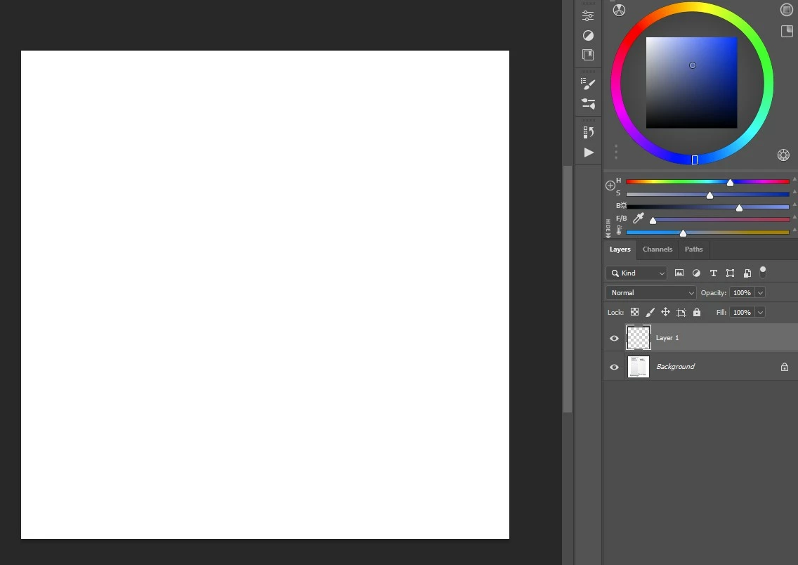Open the Brushes panel icon
Screen dimensions: 798x565
click(589, 104)
